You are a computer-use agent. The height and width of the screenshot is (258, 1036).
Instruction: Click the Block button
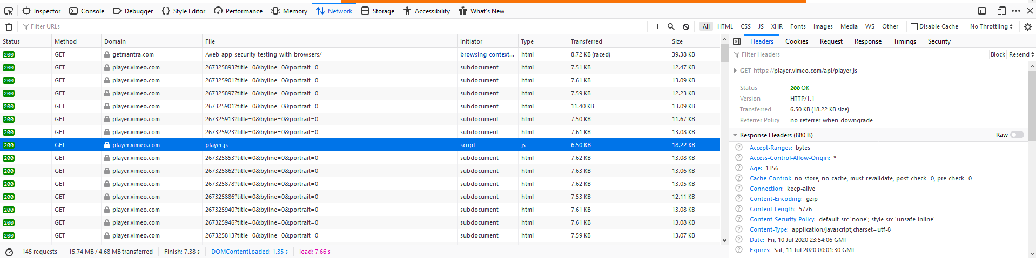tap(998, 54)
